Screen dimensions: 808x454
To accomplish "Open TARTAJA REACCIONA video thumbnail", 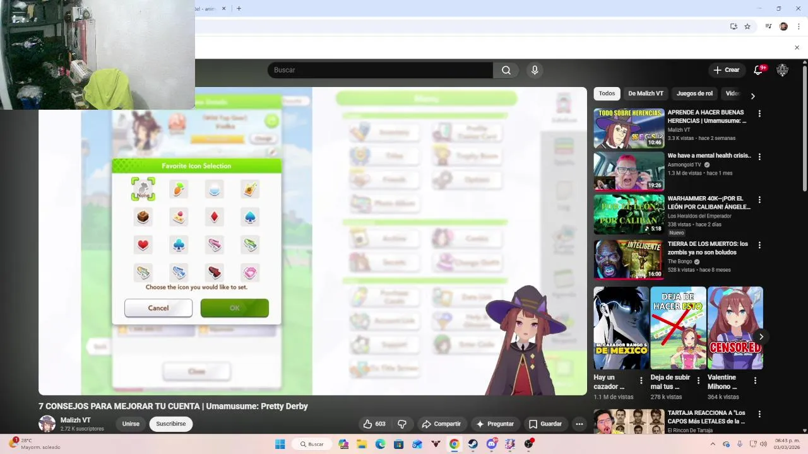I will [629, 421].
